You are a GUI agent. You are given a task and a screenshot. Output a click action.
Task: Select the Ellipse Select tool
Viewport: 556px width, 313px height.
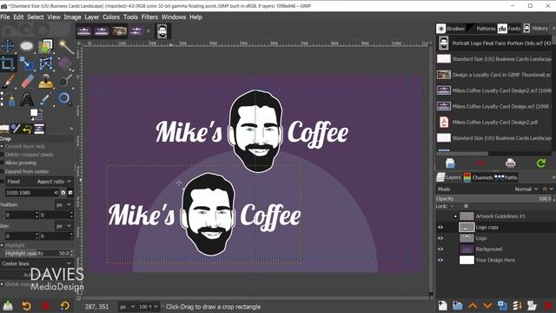click(x=27, y=46)
